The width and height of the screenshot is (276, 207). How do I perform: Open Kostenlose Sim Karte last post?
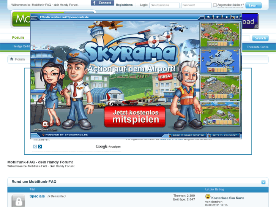pos(227,198)
